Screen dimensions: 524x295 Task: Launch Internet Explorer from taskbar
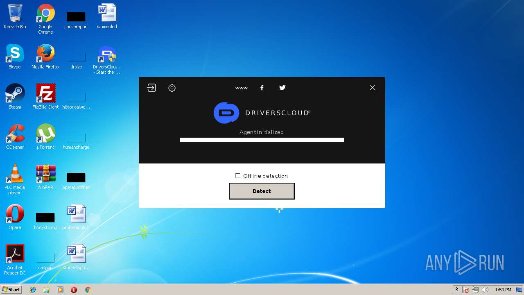[x=33, y=290]
